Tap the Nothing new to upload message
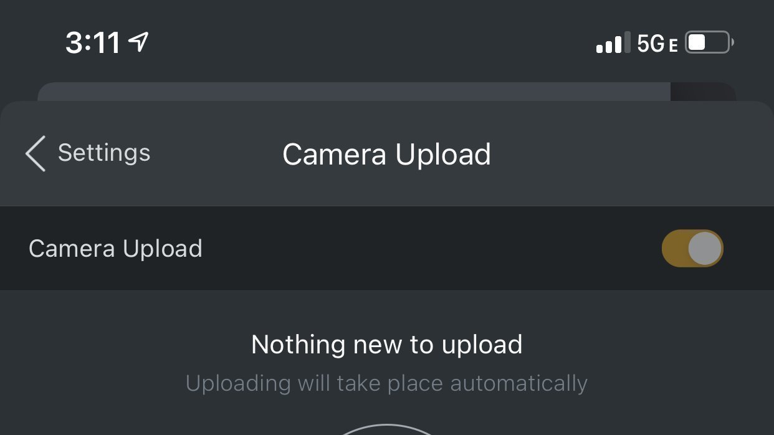 tap(386, 345)
